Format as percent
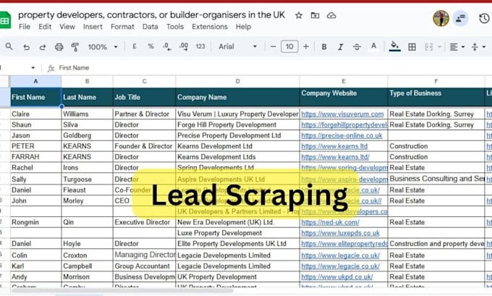This screenshot has width=492, height=296. click(x=151, y=46)
